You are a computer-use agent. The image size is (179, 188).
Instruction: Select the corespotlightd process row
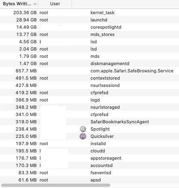(x=89, y=27)
